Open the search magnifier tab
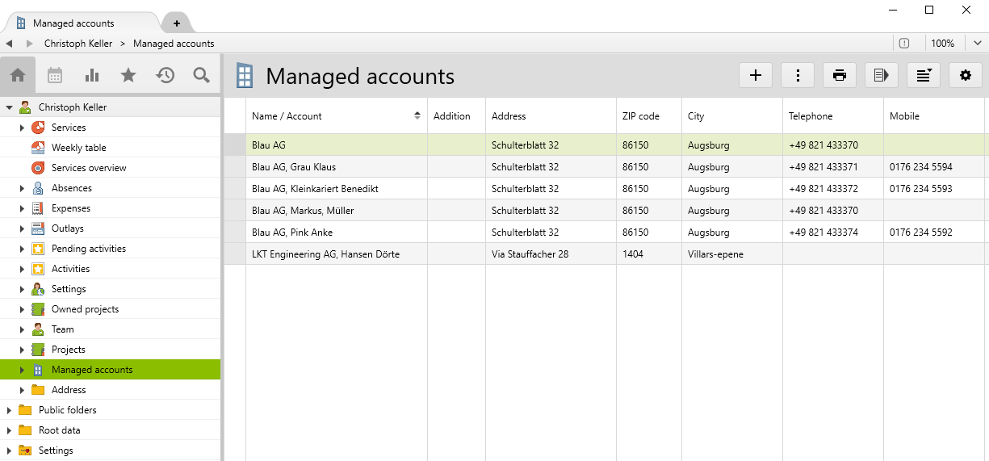Screen dimensions: 989x461 [x=202, y=75]
